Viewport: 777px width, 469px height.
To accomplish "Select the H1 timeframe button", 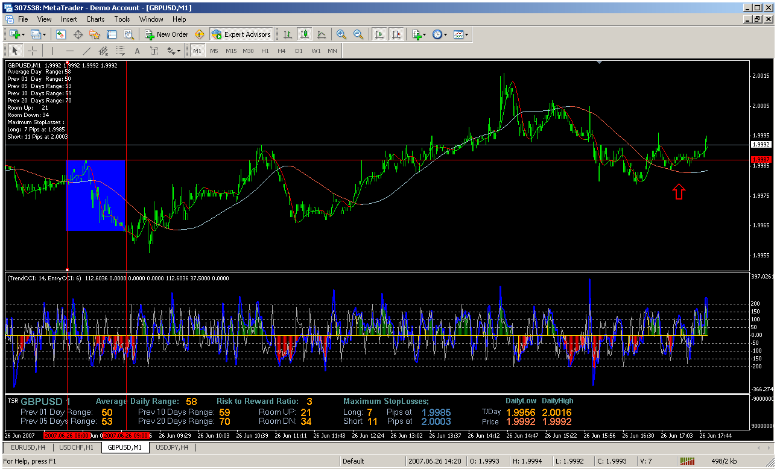I will click(x=265, y=51).
